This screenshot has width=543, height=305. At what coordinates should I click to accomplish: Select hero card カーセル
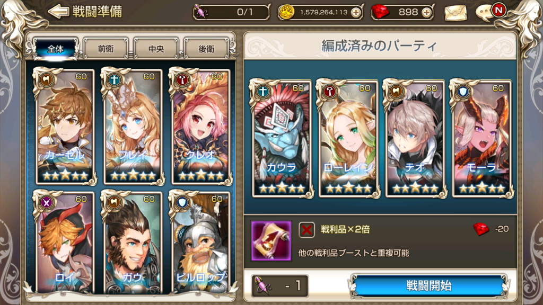tap(64, 127)
